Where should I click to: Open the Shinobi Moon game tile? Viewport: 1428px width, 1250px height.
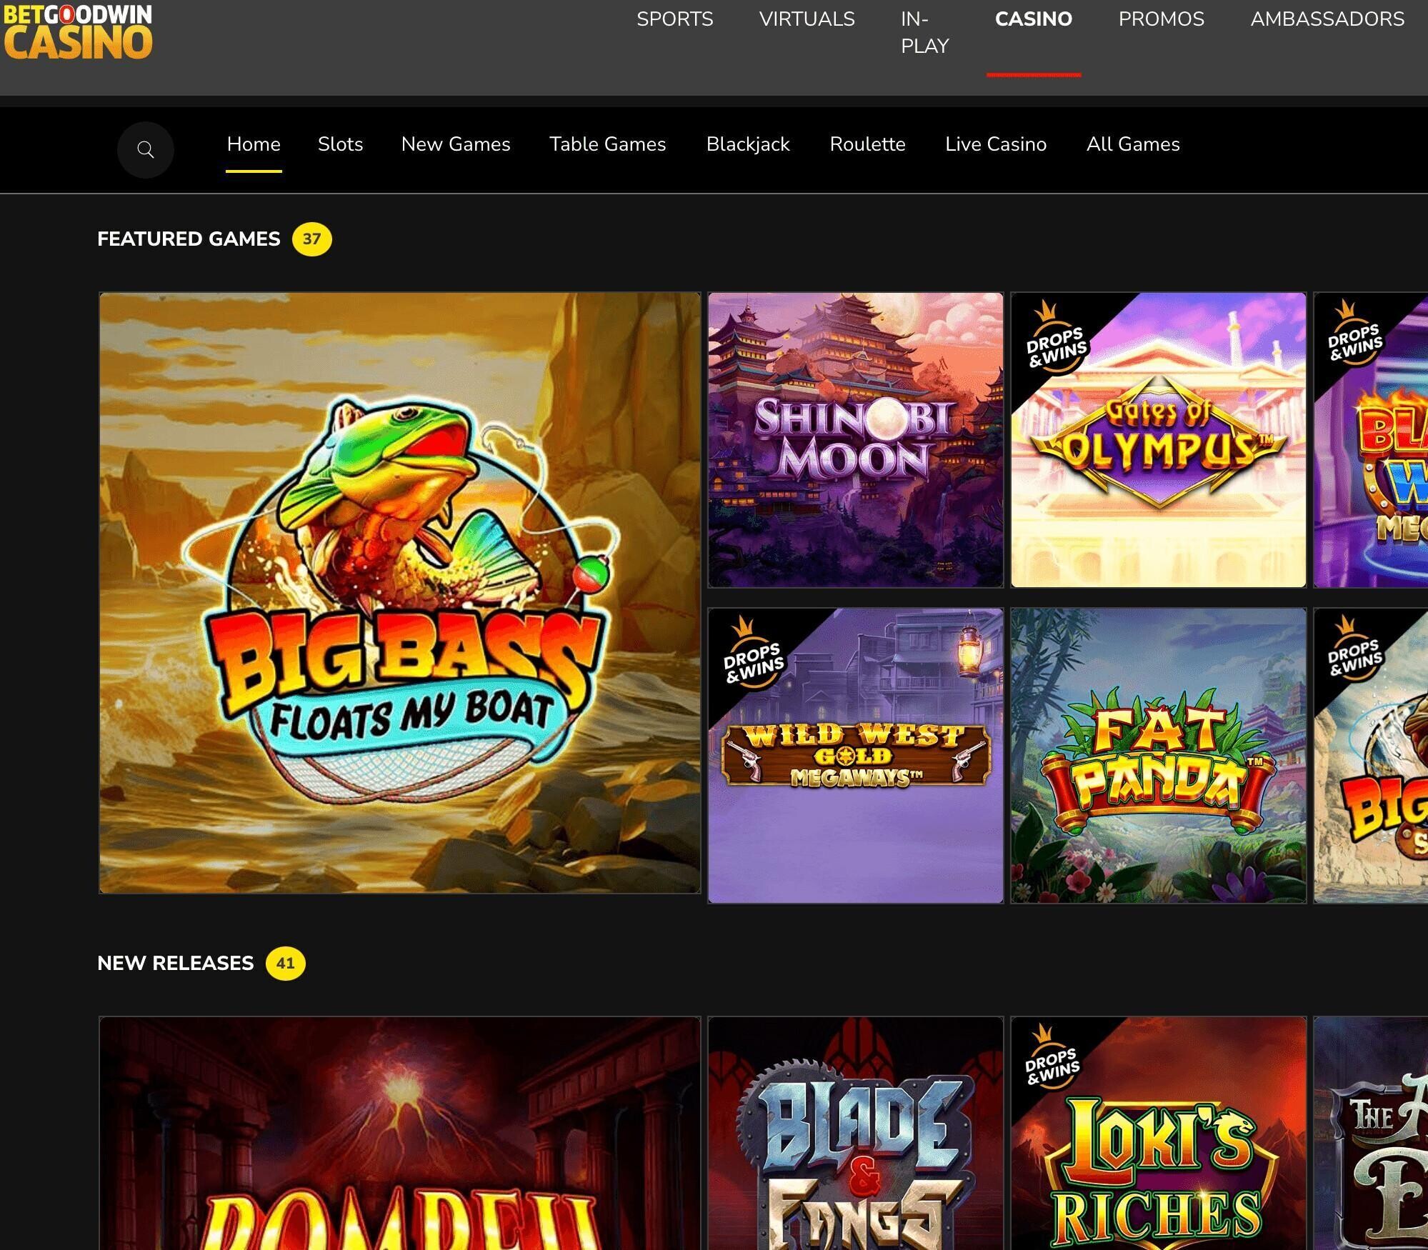click(855, 440)
